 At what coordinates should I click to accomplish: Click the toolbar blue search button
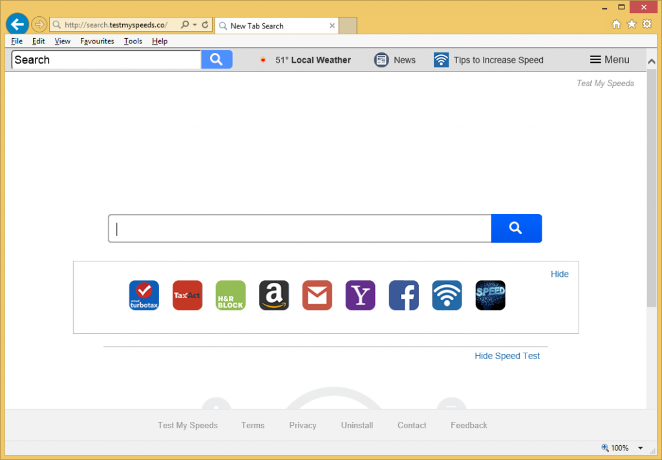click(x=217, y=59)
